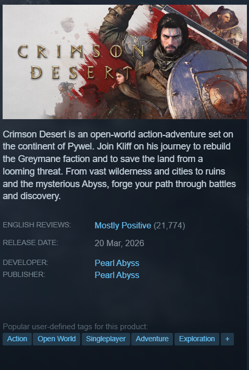Click the review count 21,774
Viewport: 249px width, 370px height.
click(169, 226)
